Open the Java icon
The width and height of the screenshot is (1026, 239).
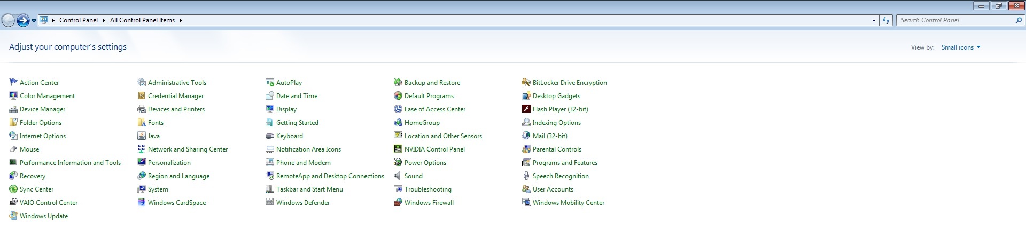tap(142, 136)
